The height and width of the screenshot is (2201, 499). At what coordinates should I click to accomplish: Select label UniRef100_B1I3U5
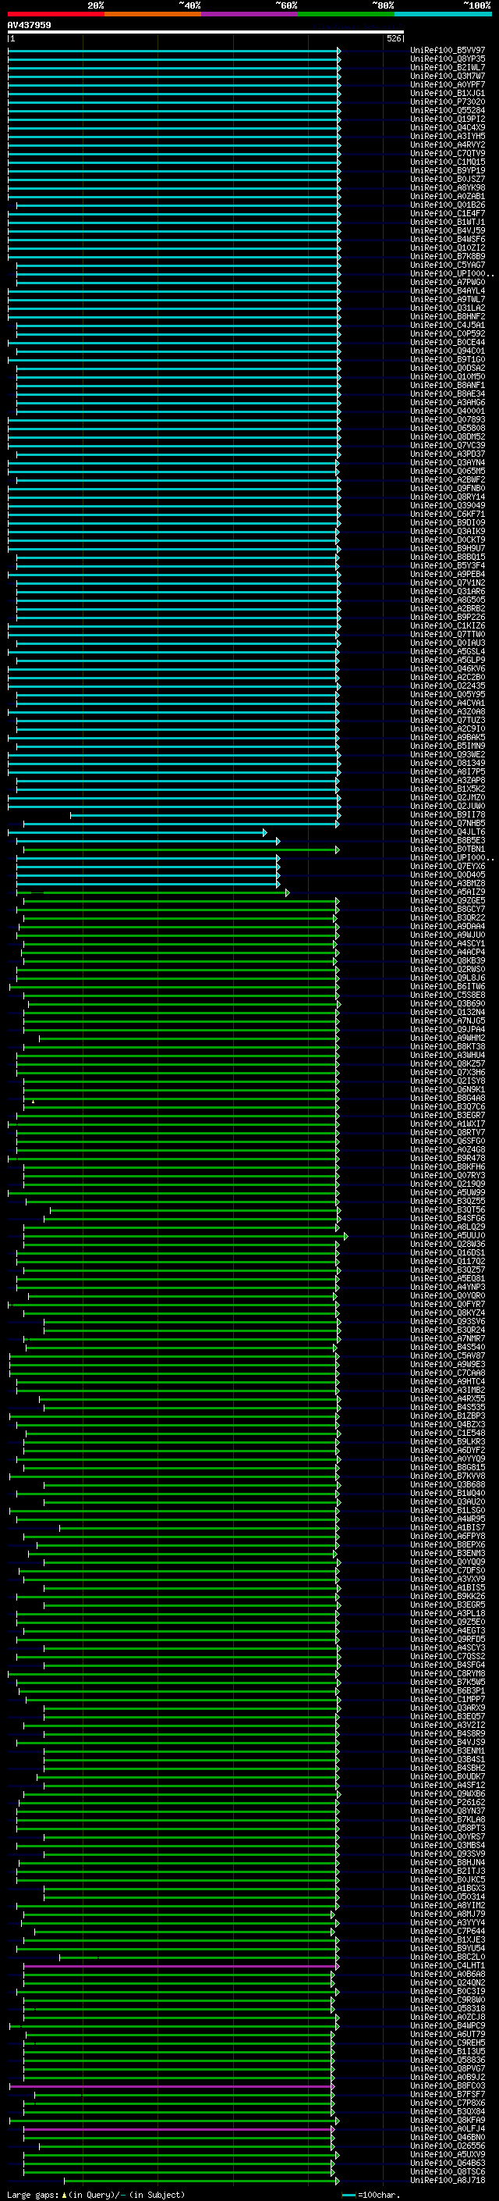[x=448, y=2051]
